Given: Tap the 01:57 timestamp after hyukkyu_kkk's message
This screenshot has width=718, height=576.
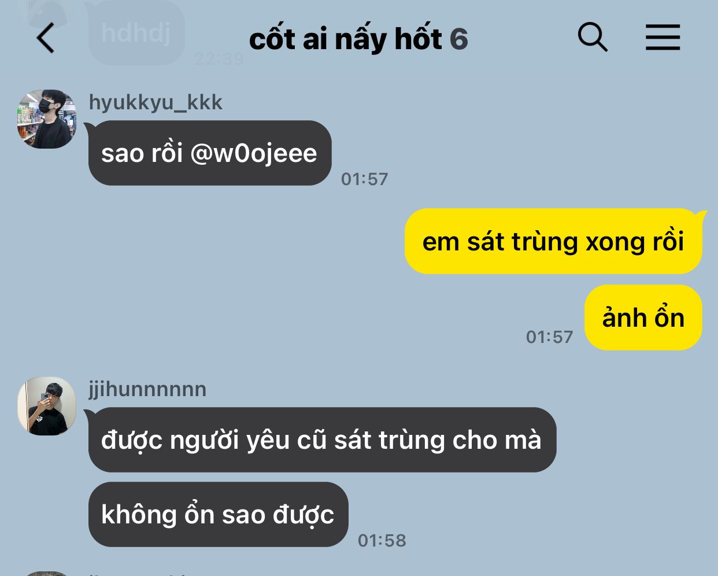Looking at the screenshot, I should (x=364, y=179).
